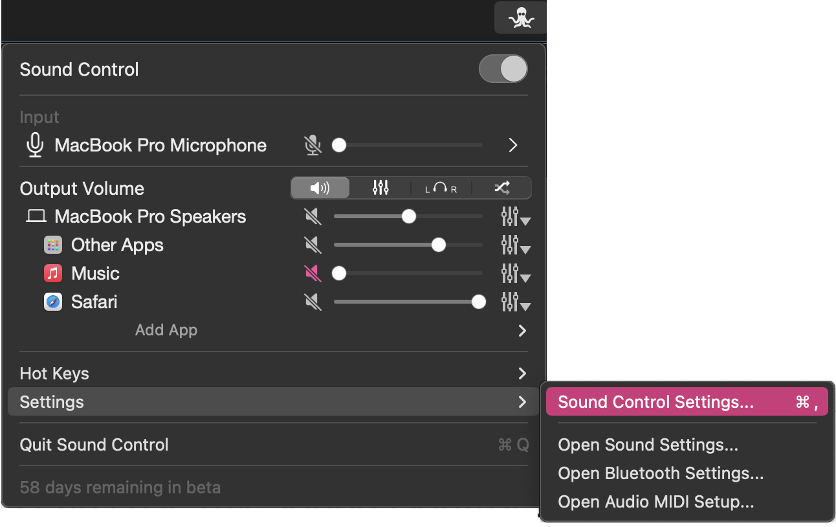Mute MacBook Pro Speakers

pyautogui.click(x=313, y=216)
